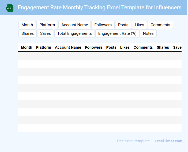Image resolution: width=188 pixels, height=152 pixels.
Task: Select the Followers table column header
Action: tap(93, 47)
